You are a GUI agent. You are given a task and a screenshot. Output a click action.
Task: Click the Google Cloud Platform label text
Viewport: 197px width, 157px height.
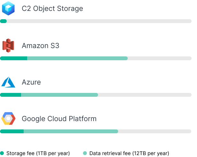point(59,119)
